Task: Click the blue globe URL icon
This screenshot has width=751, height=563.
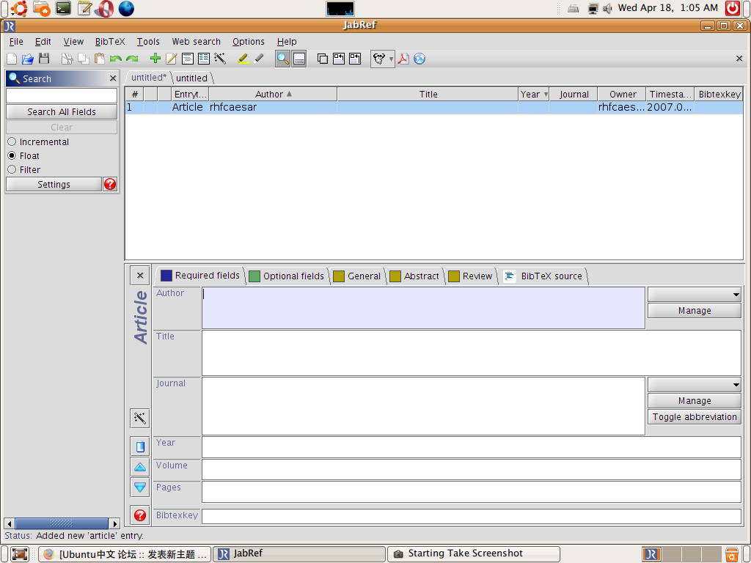Action: [x=420, y=59]
